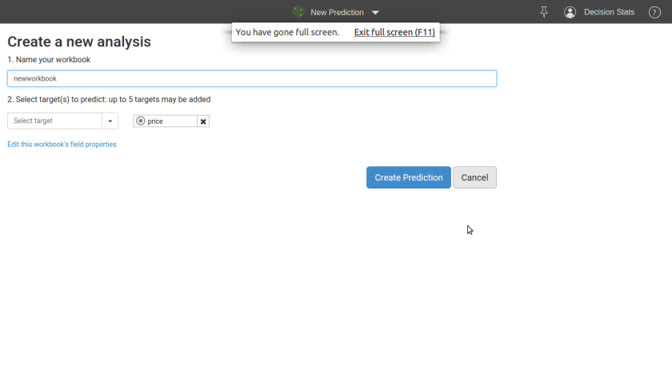The height and width of the screenshot is (377, 672).
Task: Open Edit this workbook's field properties link
Action: [x=62, y=145]
